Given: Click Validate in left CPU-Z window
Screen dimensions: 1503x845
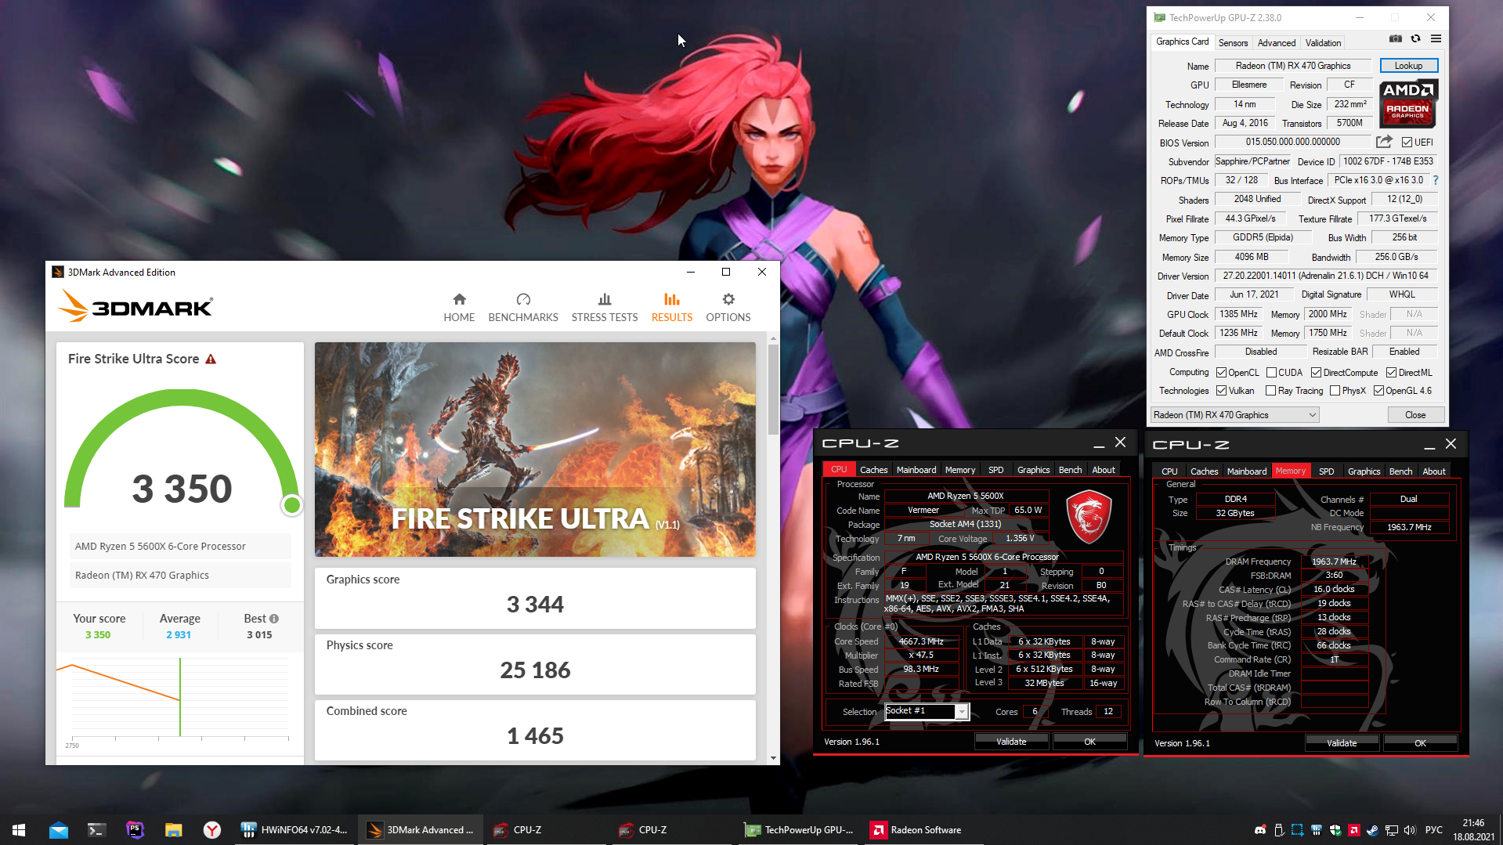Looking at the screenshot, I should point(1011,742).
